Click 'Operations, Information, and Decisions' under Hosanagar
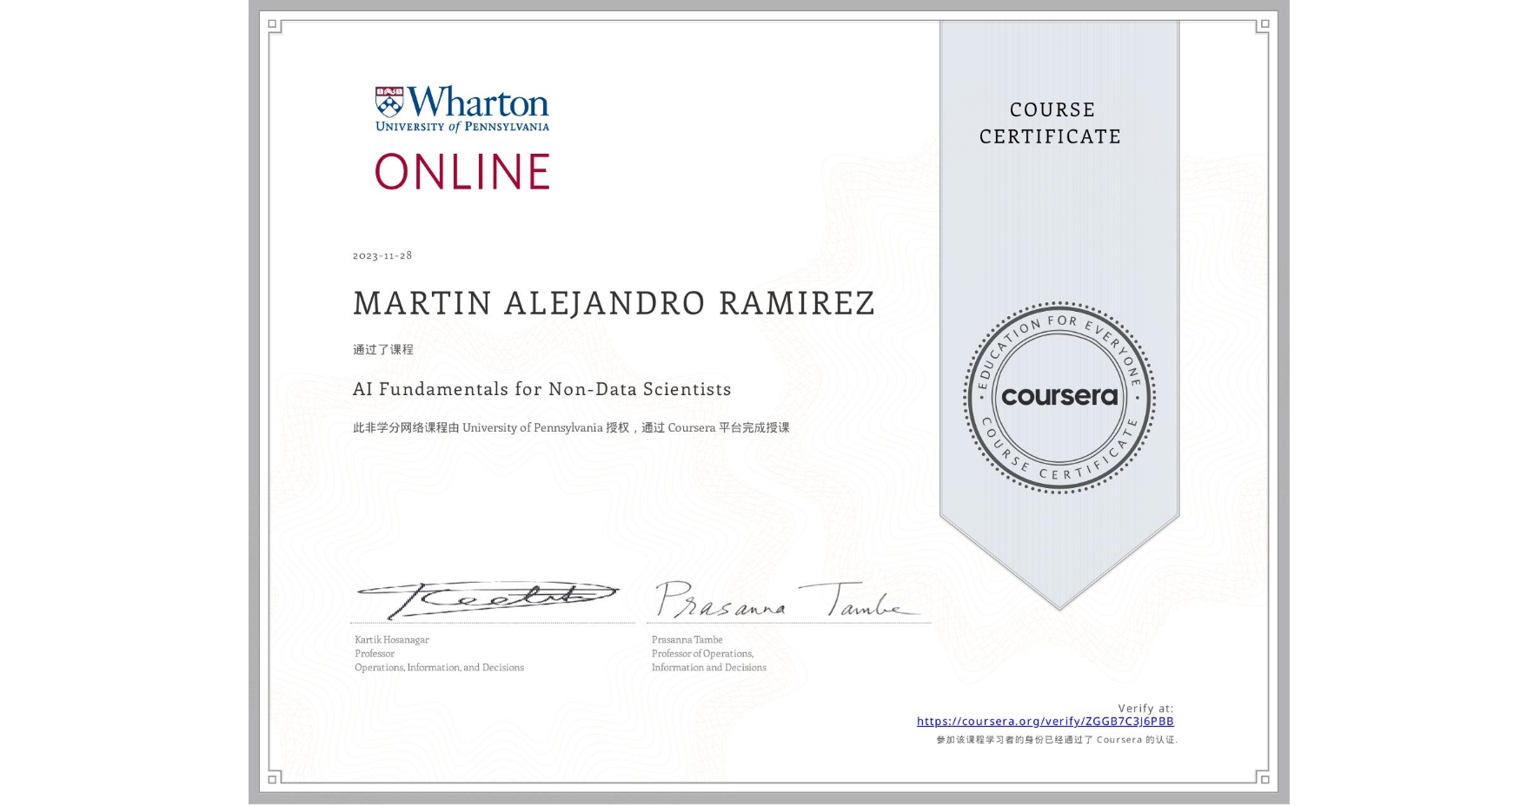This screenshot has height=806, width=1540. (439, 668)
